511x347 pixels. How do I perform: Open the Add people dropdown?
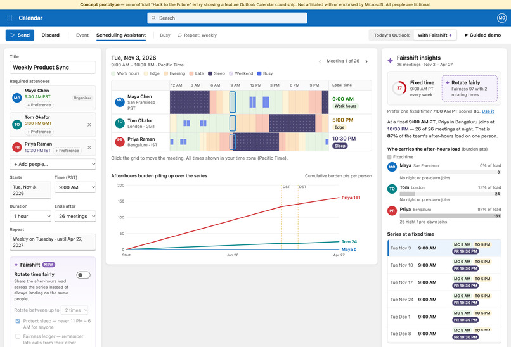53,165
